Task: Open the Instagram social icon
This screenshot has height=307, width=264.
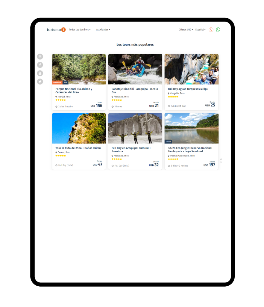Action: [x=40, y=57]
